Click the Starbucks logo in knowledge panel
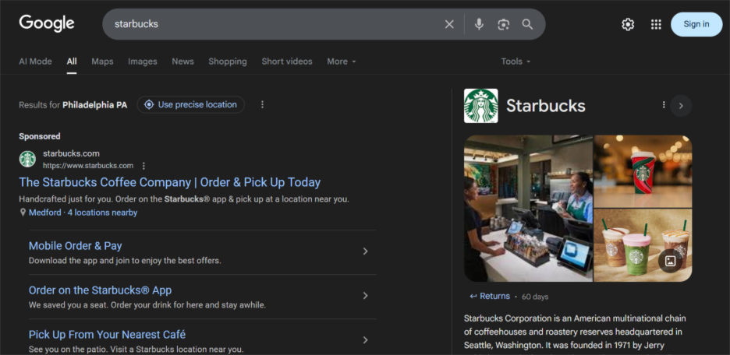This screenshot has width=730, height=355. tap(481, 106)
